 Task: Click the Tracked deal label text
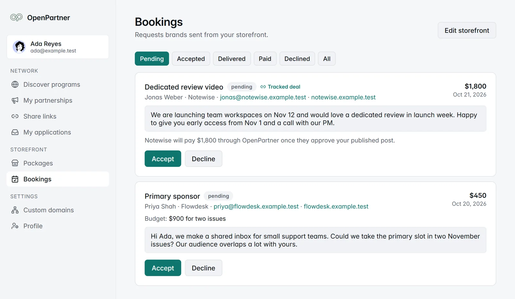click(284, 87)
